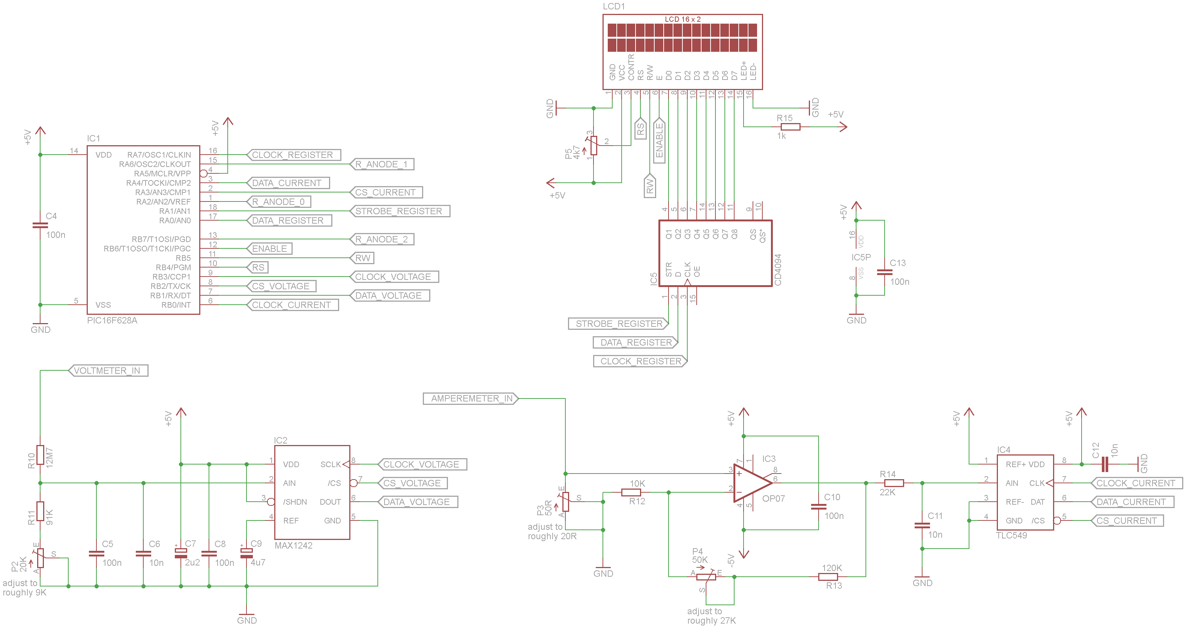
Task: Click the R10 12M7 resistor symbol
Action: point(40,455)
